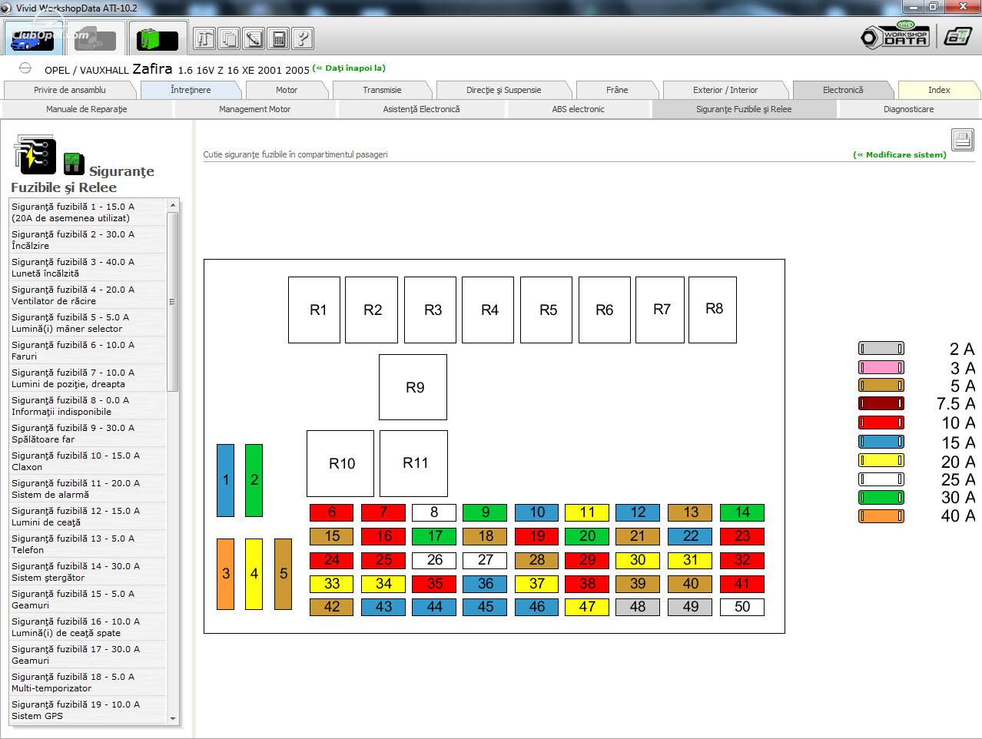The width and height of the screenshot is (982, 739).
Task: Click the green fuse 17 in the diagram
Action: (434, 536)
